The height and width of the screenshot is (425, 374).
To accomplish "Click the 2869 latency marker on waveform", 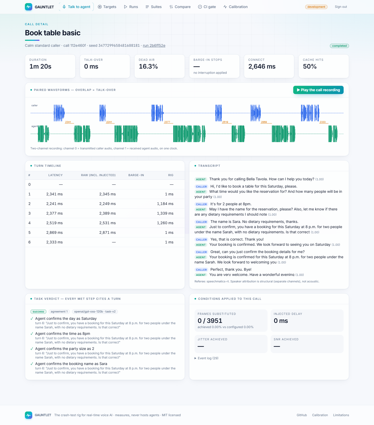I will [264, 122].
